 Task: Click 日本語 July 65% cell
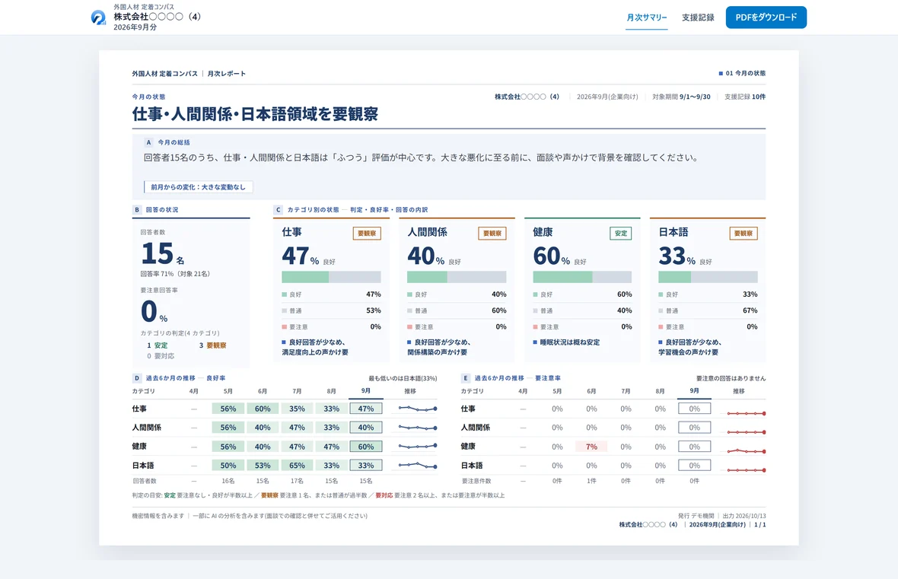(297, 466)
